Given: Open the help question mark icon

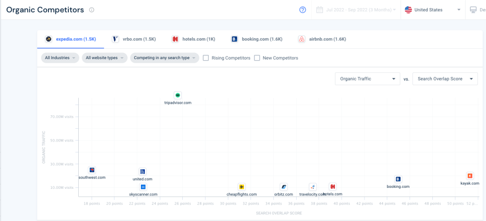Looking at the screenshot, I should [x=302, y=10].
